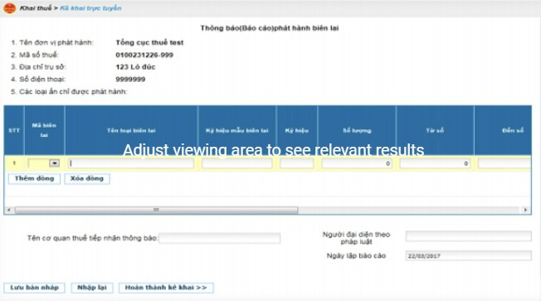Click the STT column header
This screenshot has width=541, height=301.
(x=14, y=130)
